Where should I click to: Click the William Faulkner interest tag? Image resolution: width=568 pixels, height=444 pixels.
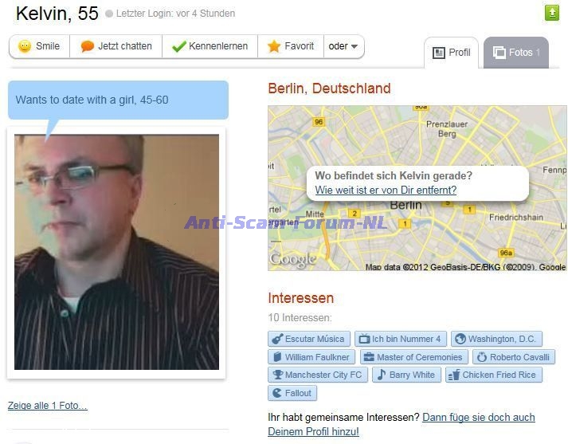point(311,357)
